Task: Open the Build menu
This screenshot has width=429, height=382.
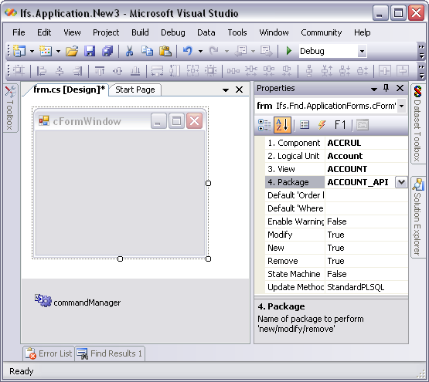Action: tap(140, 32)
